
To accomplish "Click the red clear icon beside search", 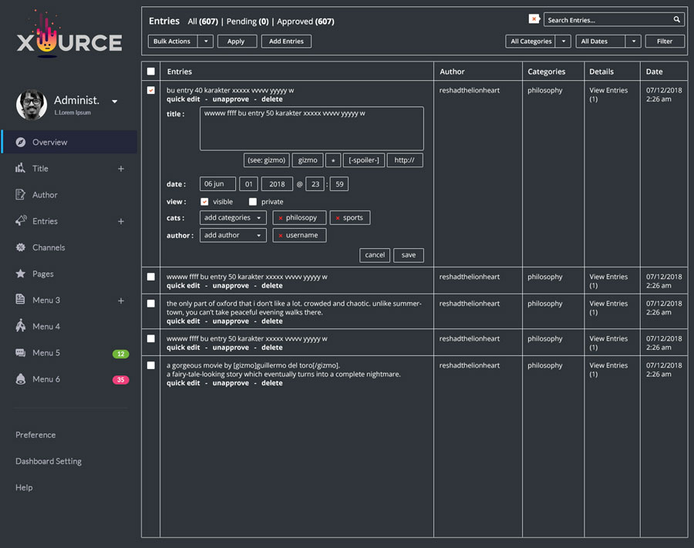I will [534, 19].
